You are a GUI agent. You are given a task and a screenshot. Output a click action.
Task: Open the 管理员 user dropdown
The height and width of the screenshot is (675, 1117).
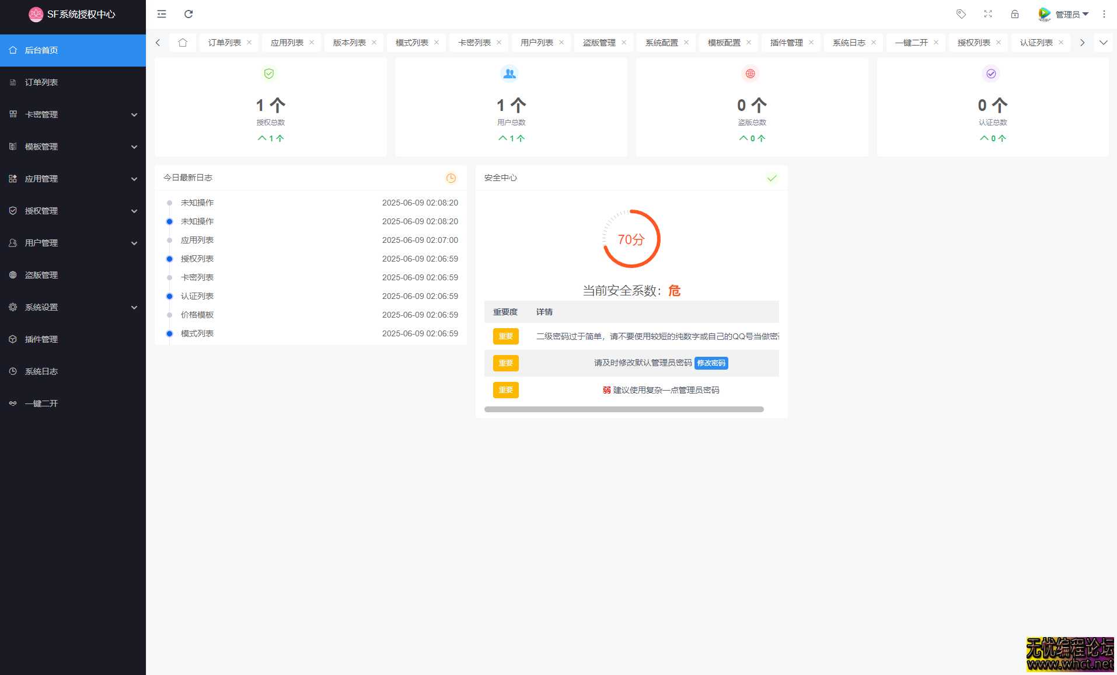(1069, 13)
